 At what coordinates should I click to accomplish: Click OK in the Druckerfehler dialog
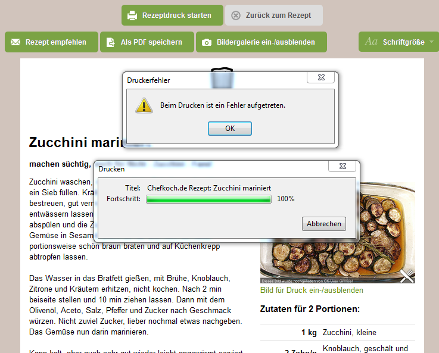(229, 129)
